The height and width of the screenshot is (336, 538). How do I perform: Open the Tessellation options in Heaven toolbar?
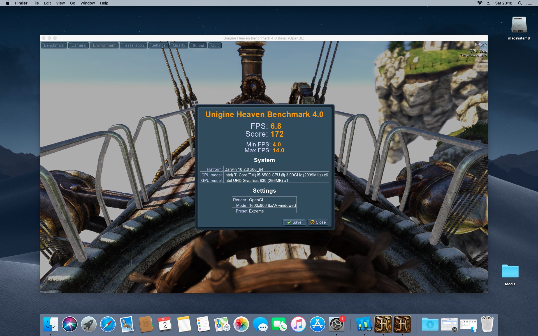click(133, 45)
